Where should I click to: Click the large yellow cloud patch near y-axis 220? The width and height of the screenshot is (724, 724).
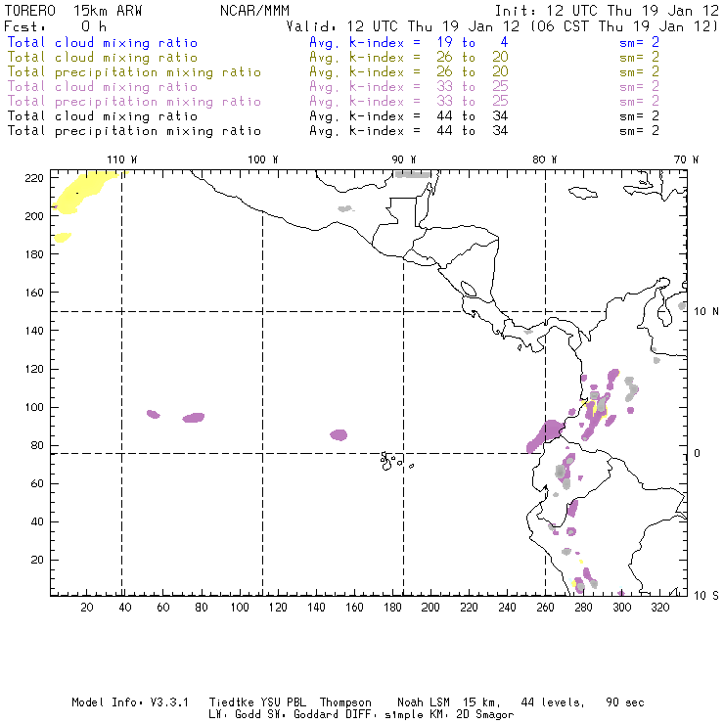pos(83,191)
